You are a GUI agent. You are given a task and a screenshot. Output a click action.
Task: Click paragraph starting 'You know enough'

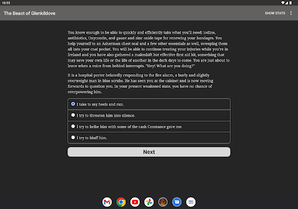tap(148, 49)
